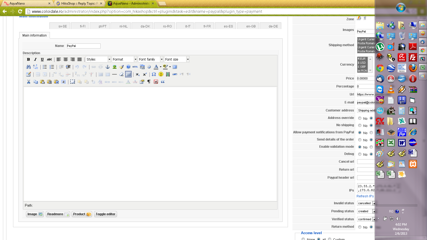
Task: Switch to HikaShop Reply Topic browser tab
Action: coord(79,3)
